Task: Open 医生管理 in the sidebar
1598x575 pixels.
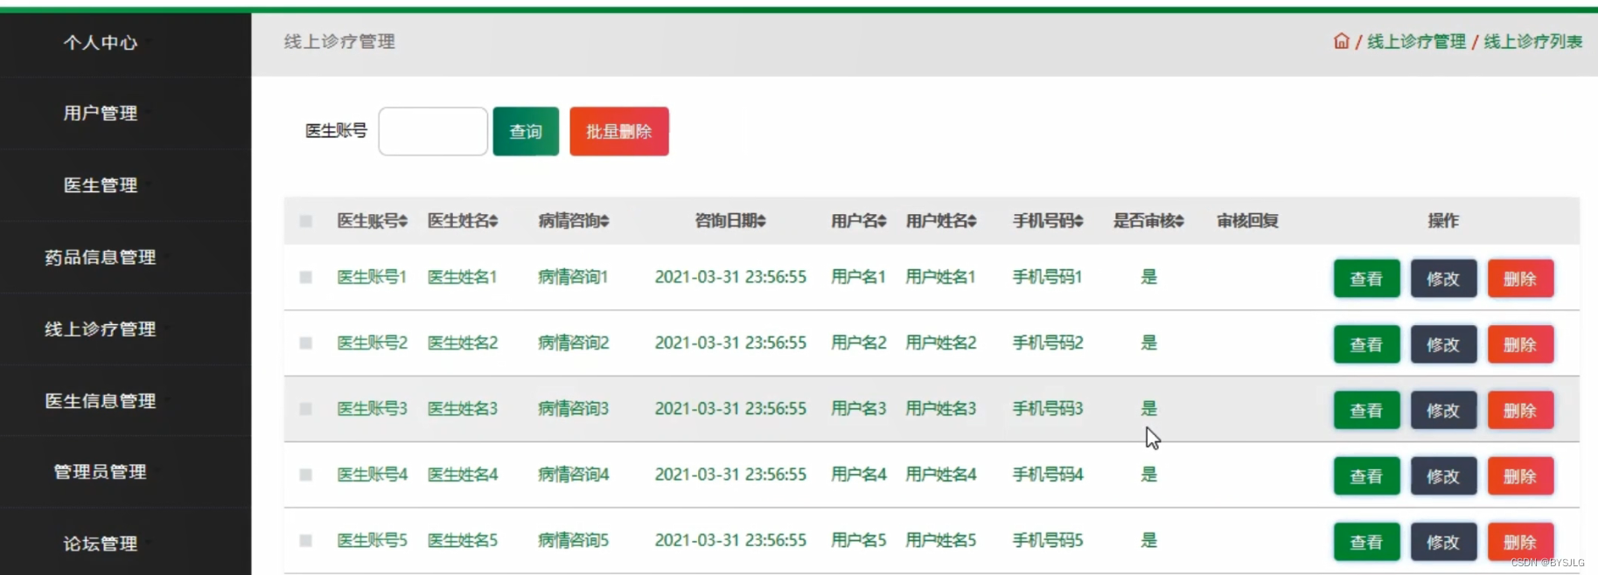Action: 100,185
